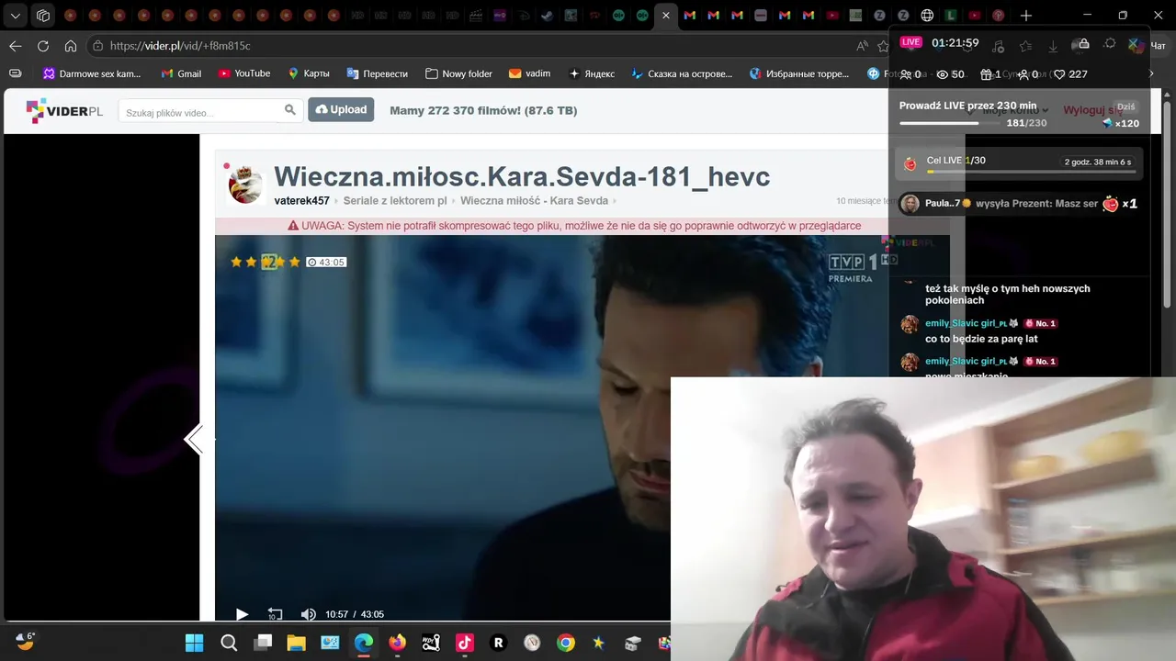Open the settings gear in LIVE overlay
Image resolution: width=1176 pixels, height=661 pixels.
(1110, 45)
